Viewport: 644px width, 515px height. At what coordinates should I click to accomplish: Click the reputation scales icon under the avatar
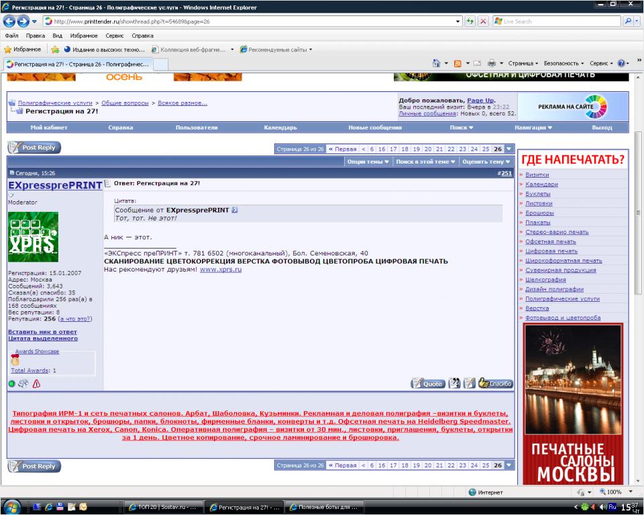[23, 384]
